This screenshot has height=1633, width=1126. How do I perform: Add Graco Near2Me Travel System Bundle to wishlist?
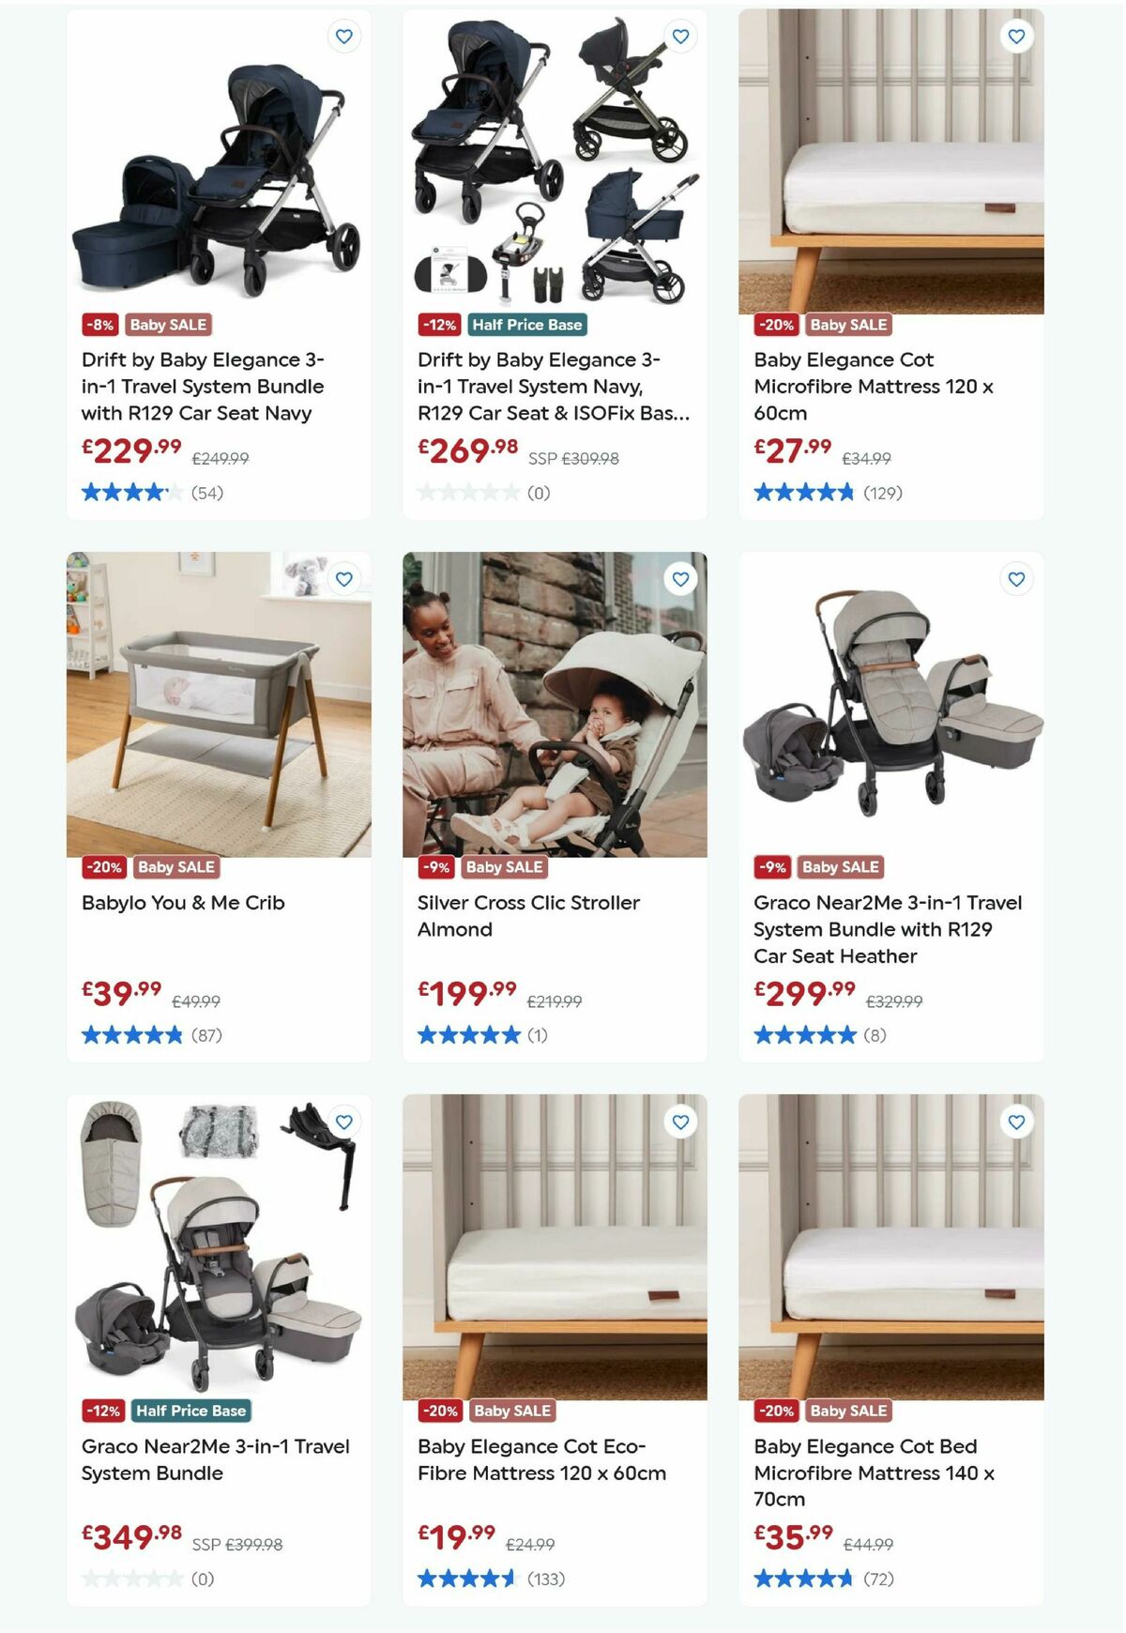(344, 1122)
